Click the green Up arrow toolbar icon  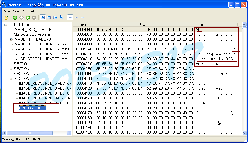(15, 17)
